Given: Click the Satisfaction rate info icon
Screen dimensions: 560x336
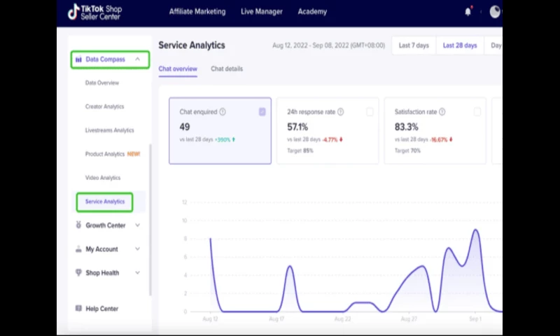Looking at the screenshot, I should 442,112.
